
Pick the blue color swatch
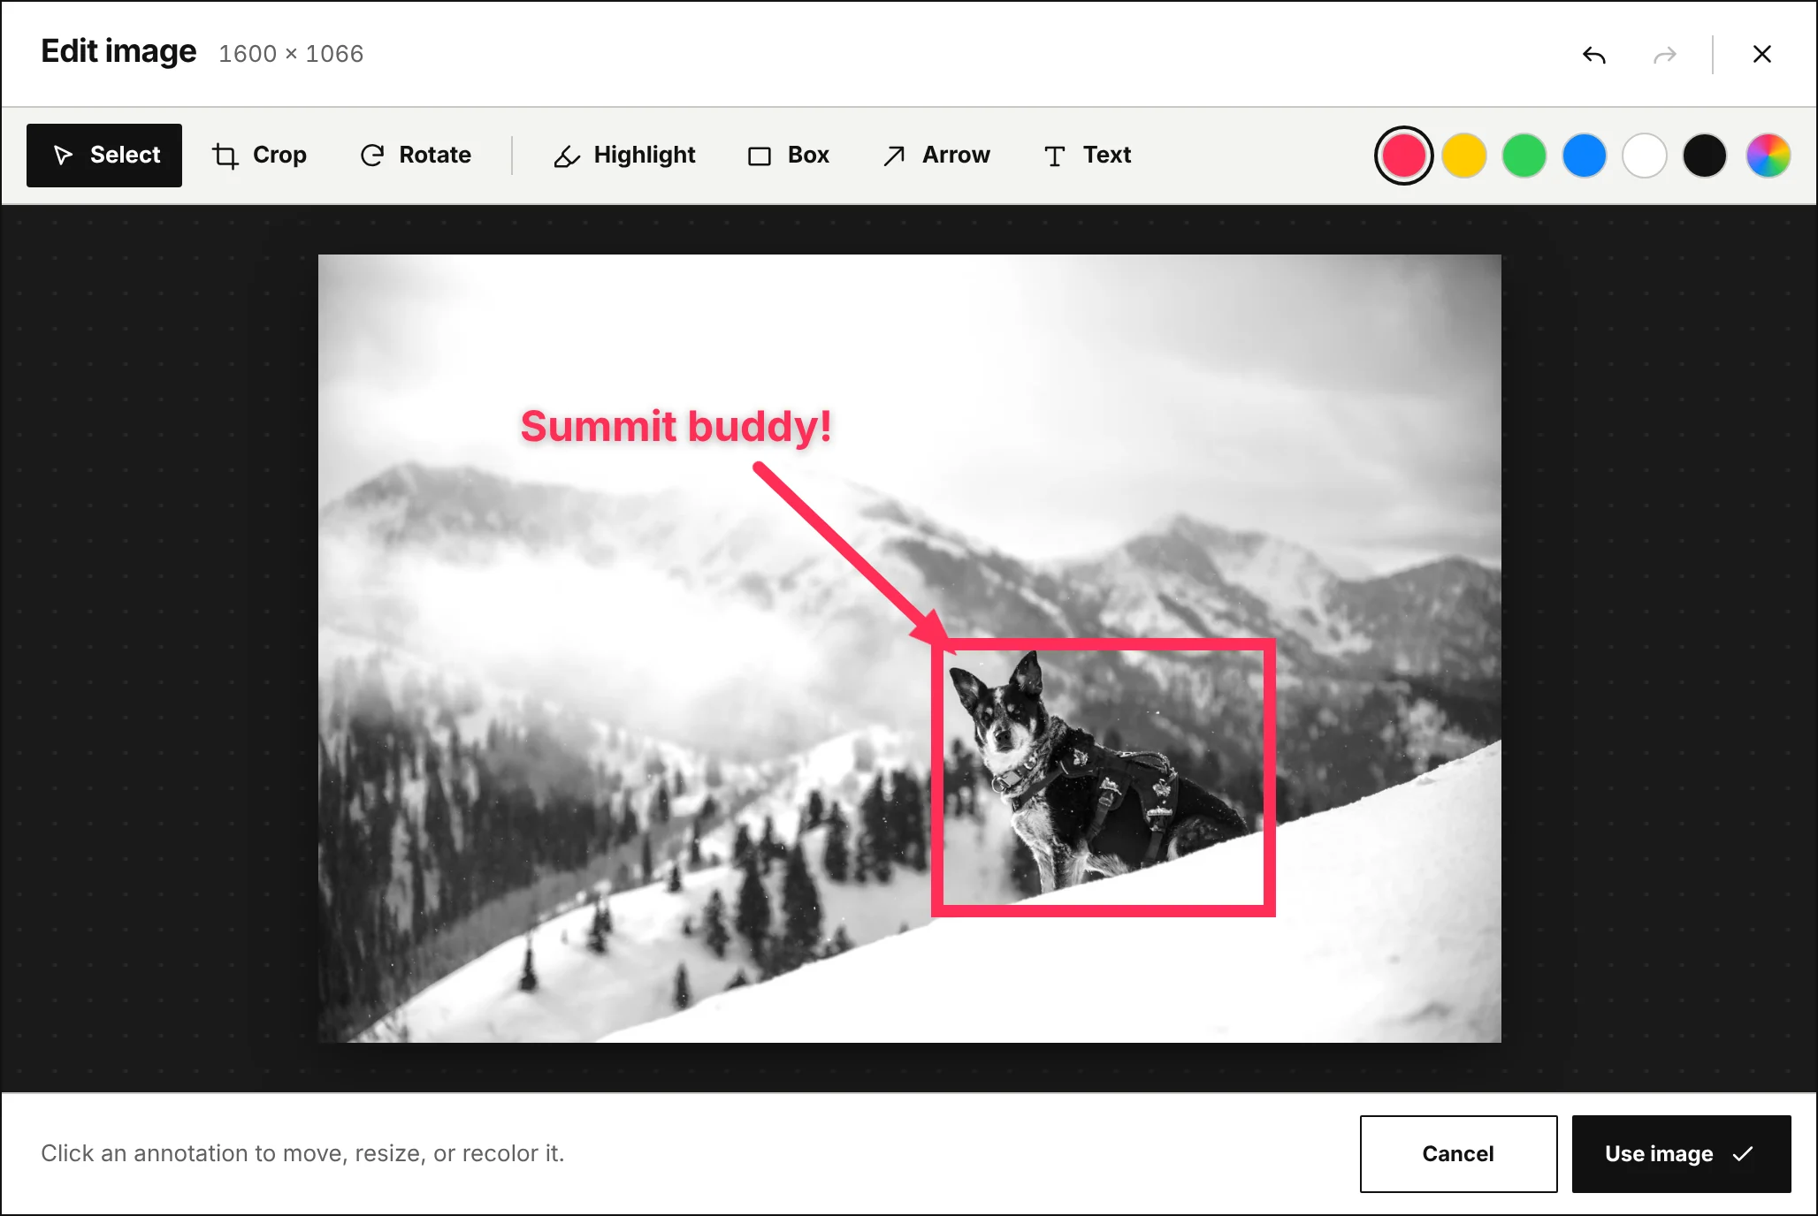tap(1585, 156)
